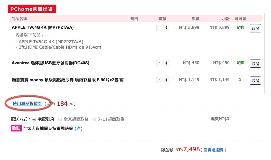271x160 pixels.
Task: Cancel the 滿意寶寶 moony diapers item
Action: point(255,81)
